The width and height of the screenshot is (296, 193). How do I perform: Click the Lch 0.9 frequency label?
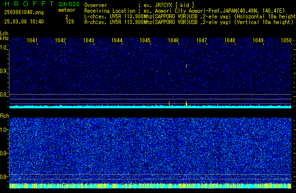(4, 71)
